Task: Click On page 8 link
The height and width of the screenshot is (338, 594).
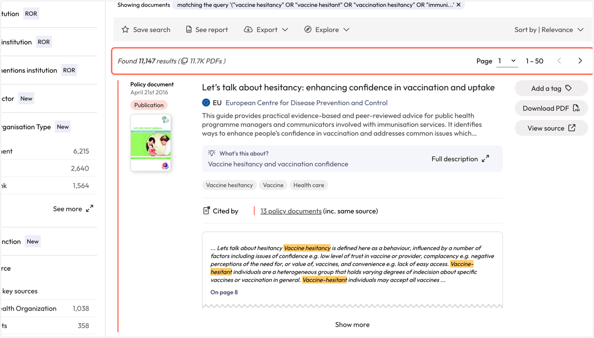Action: pos(224,292)
